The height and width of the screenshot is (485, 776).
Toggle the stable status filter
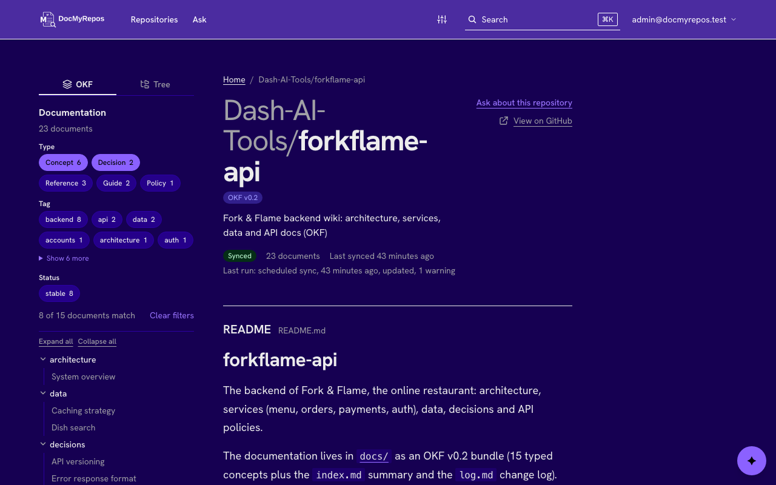coord(59,293)
